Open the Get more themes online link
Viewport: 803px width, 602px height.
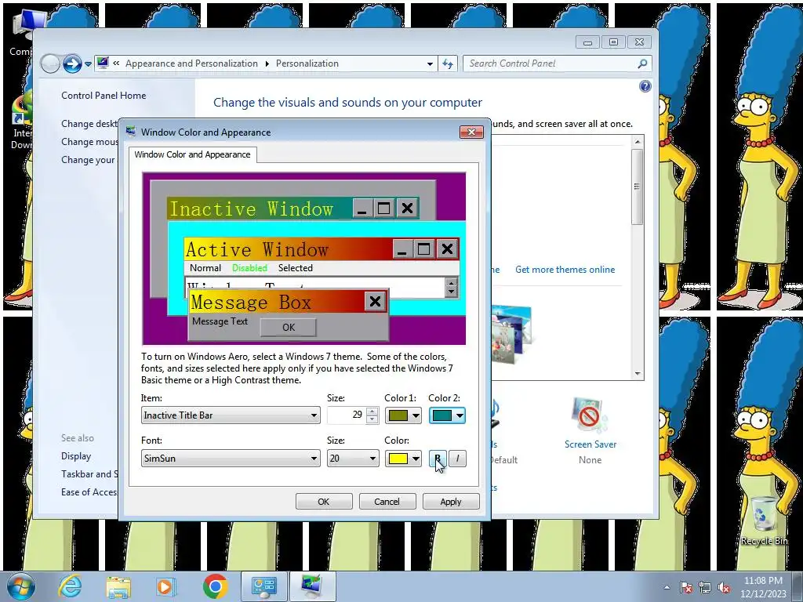[565, 270]
